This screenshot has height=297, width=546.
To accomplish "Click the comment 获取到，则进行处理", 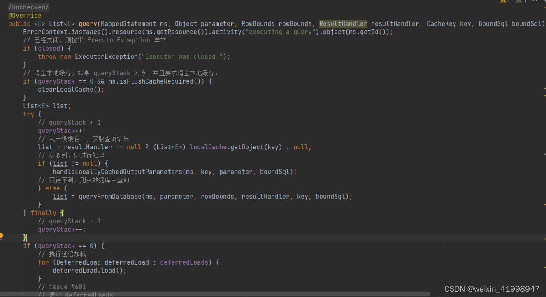I will coord(71,155).
